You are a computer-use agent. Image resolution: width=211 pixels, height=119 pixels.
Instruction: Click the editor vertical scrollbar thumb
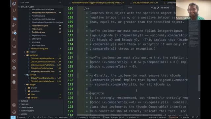[199, 83]
